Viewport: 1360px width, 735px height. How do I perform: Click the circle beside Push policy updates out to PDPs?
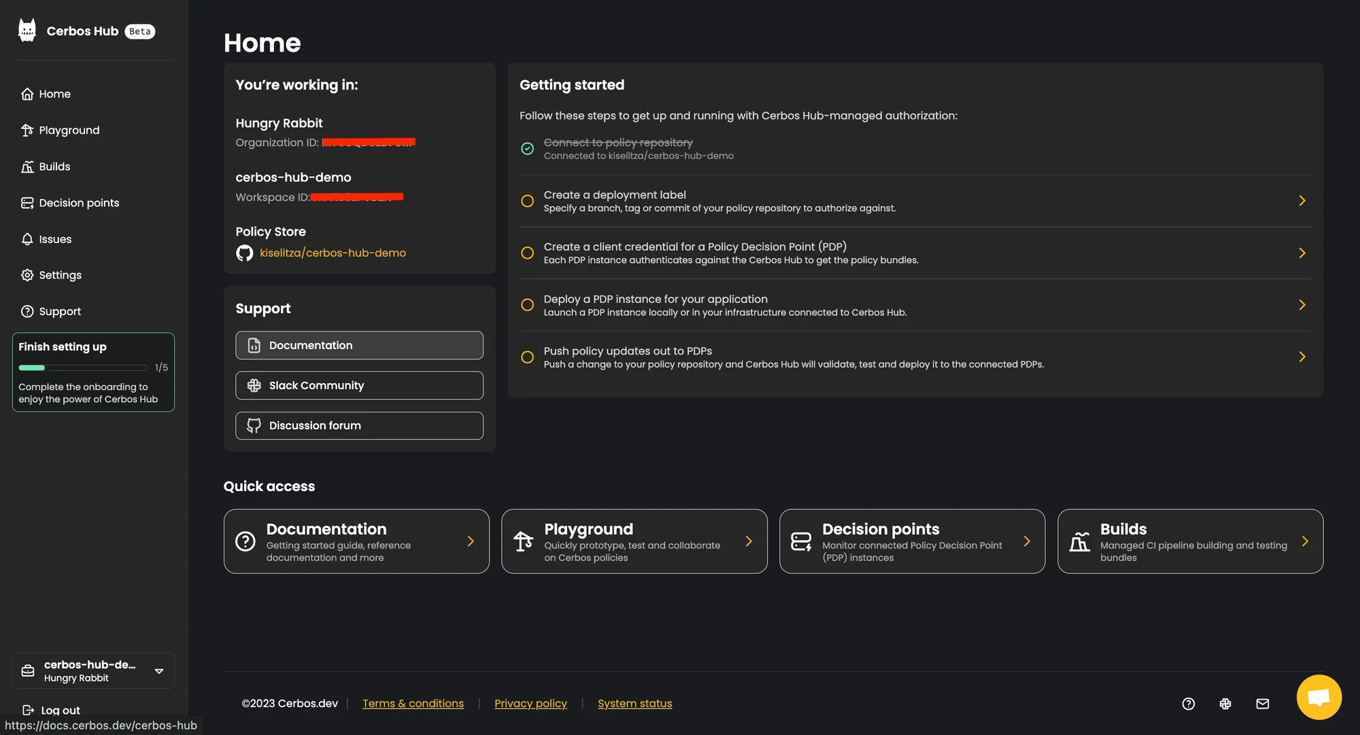tap(527, 357)
